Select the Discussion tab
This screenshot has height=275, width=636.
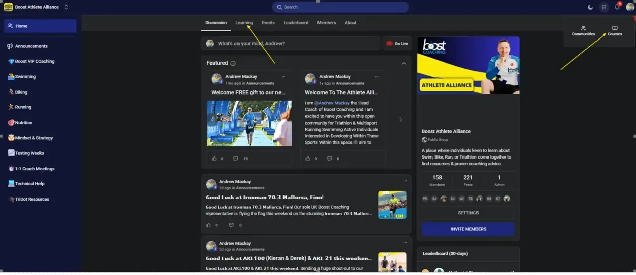point(216,23)
